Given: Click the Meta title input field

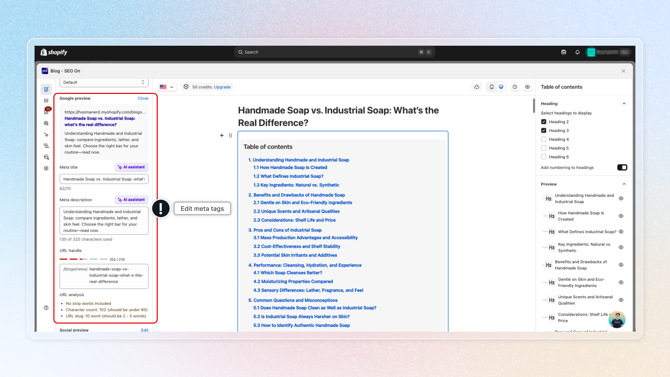Looking at the screenshot, I should tap(104, 179).
